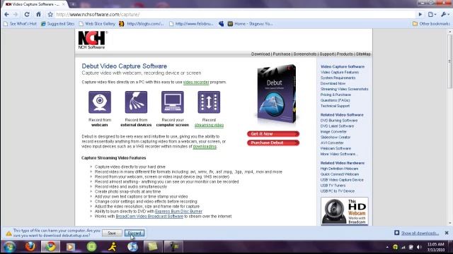This screenshot has height=254, width=453.
Task: Click the Go arrow beside the address bar
Action: pos(420,14)
